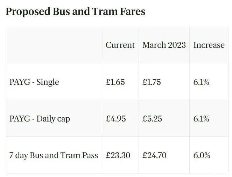Select the Increase column header
232x177 pixels.
tap(209, 45)
